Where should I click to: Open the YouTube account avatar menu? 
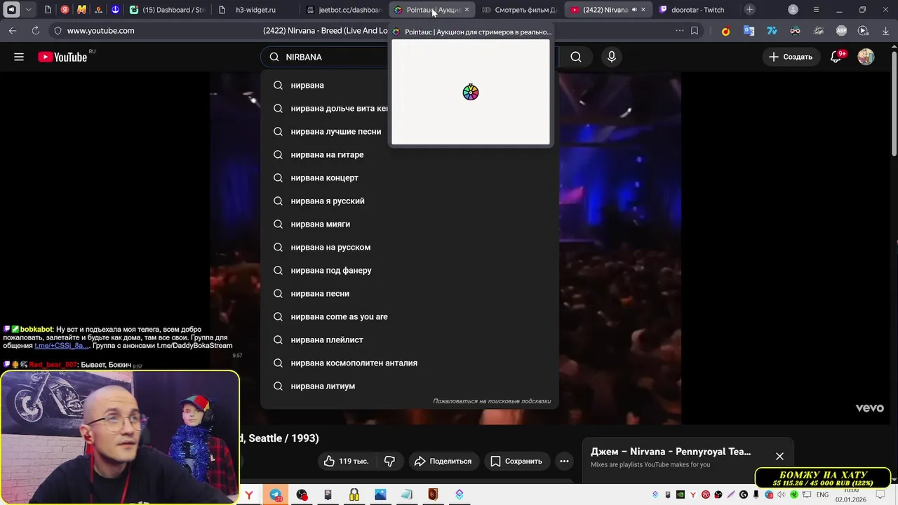[866, 57]
